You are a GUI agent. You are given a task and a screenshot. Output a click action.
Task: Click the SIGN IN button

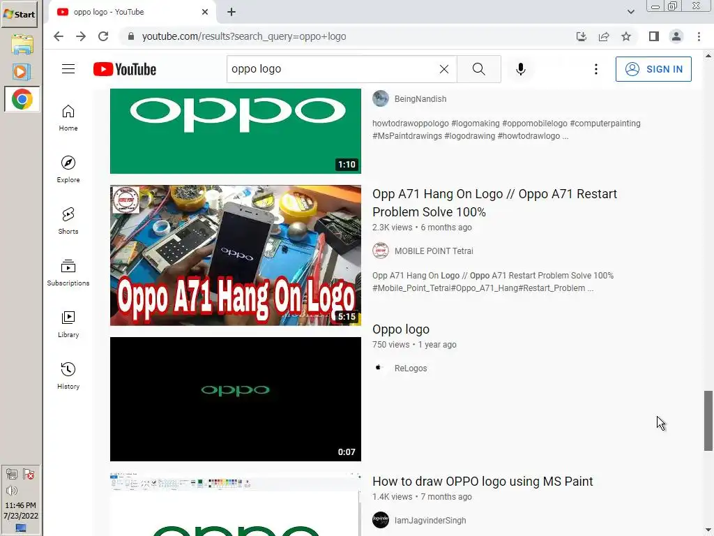(x=653, y=69)
